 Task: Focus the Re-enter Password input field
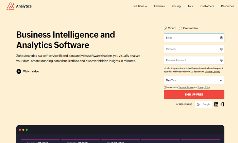click(194, 61)
